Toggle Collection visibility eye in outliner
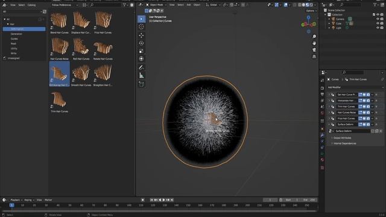 378,14
